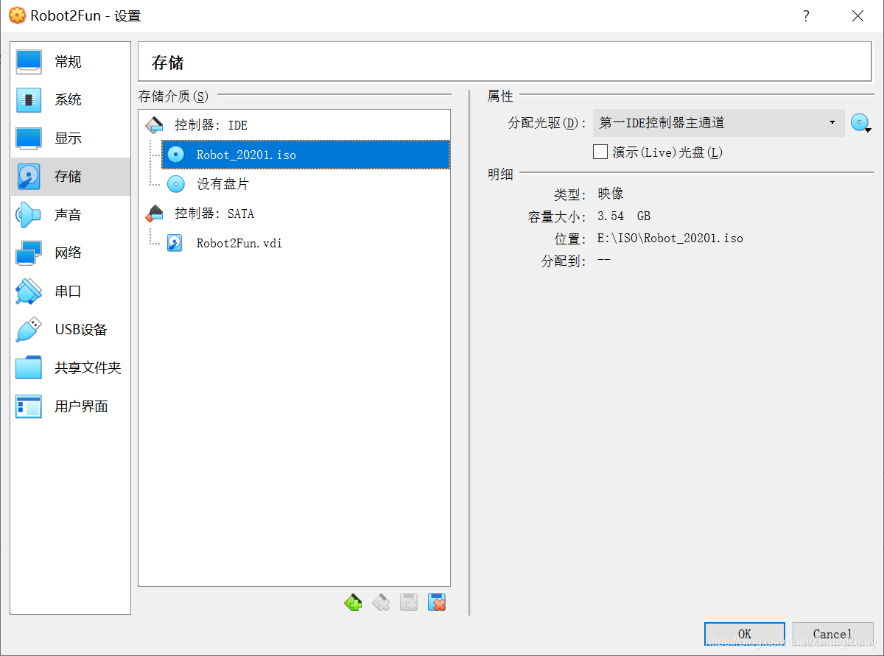
Task: Click the type value 映像
Action: coord(611,194)
